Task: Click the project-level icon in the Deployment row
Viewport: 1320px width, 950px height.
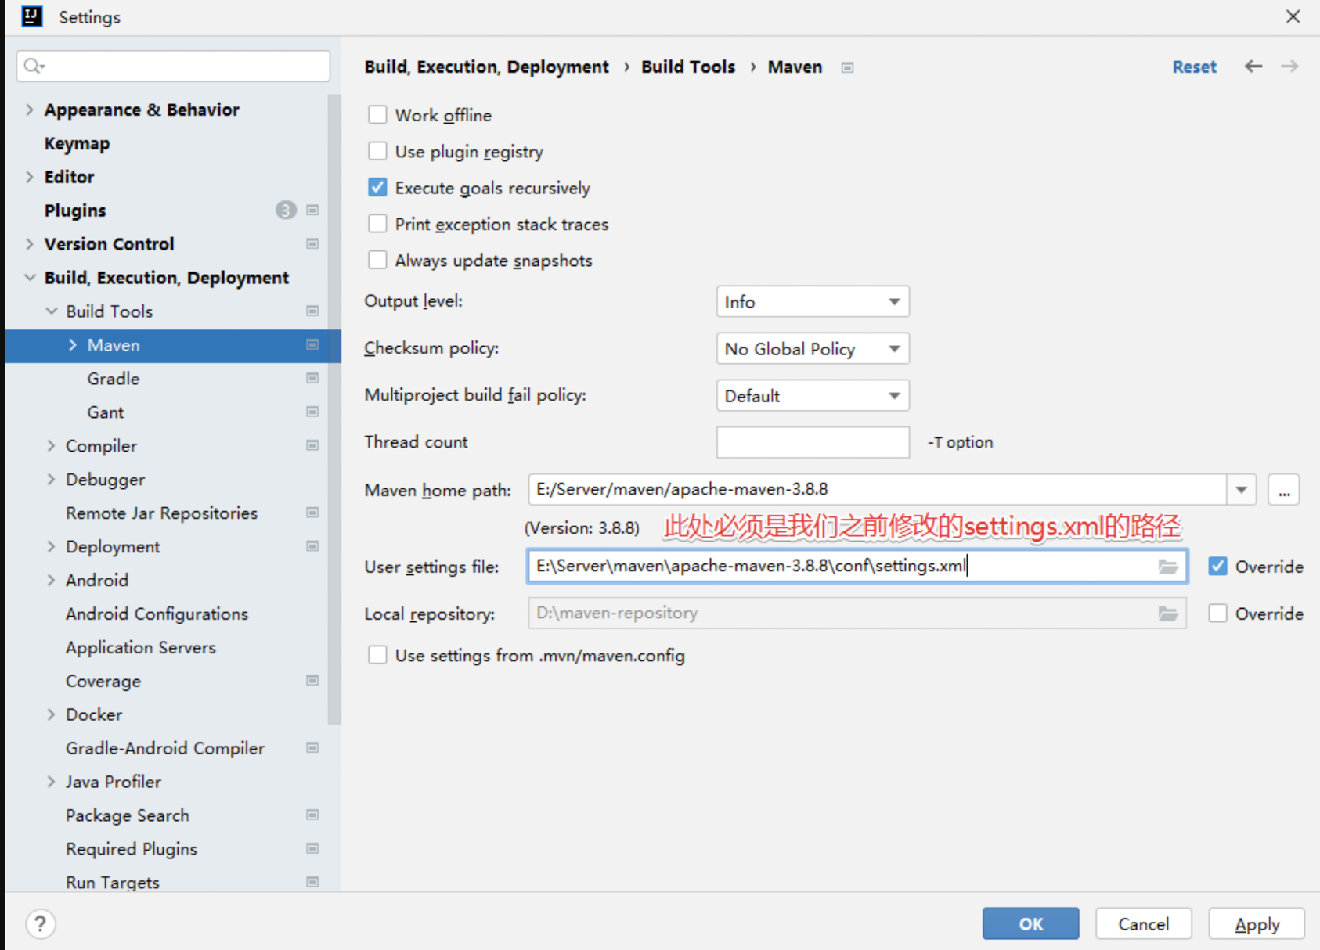Action: click(312, 546)
